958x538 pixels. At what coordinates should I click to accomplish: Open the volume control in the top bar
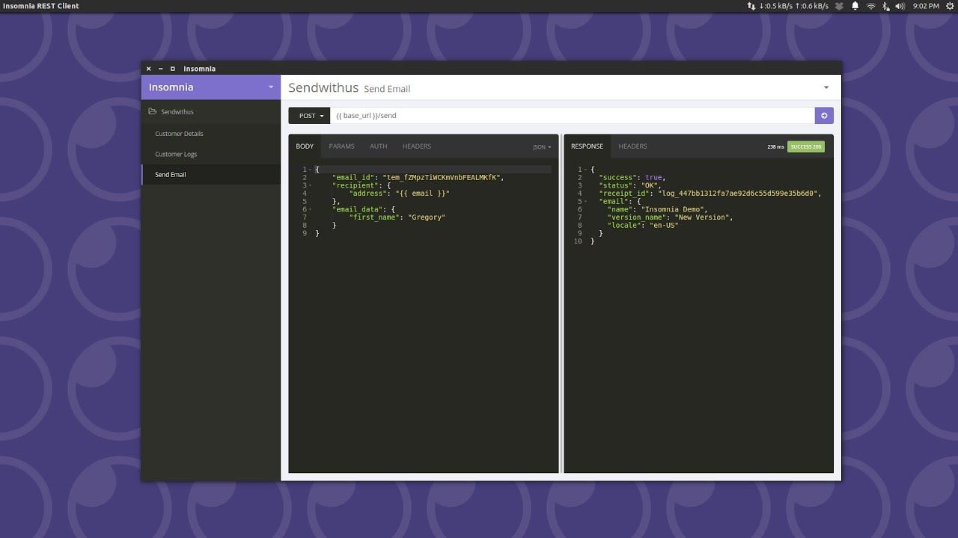point(900,6)
